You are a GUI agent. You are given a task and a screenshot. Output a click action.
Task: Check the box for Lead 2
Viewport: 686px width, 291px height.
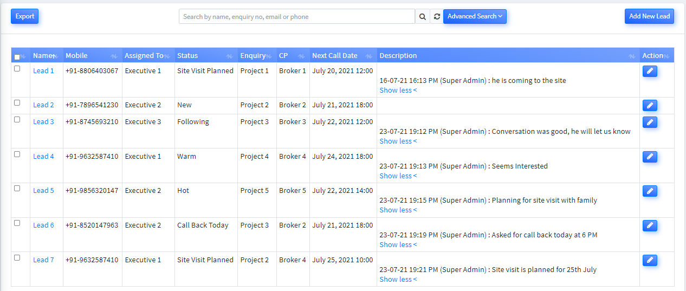(x=17, y=102)
